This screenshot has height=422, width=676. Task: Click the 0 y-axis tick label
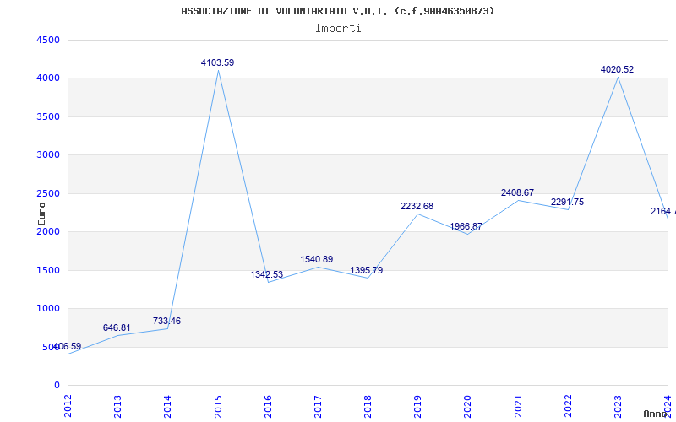tap(57, 386)
